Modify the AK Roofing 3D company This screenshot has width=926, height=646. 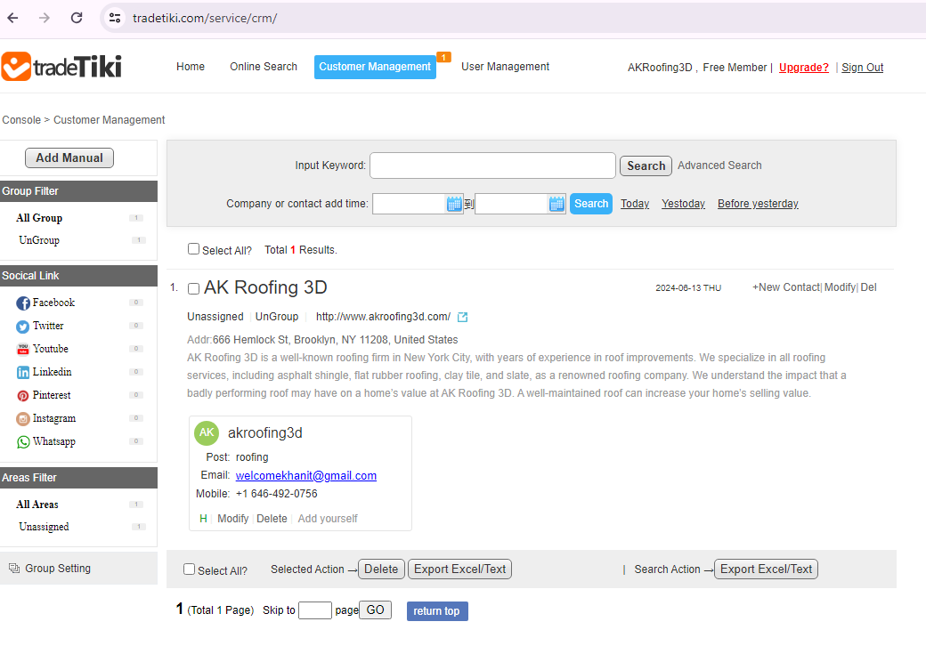pyautogui.click(x=840, y=287)
